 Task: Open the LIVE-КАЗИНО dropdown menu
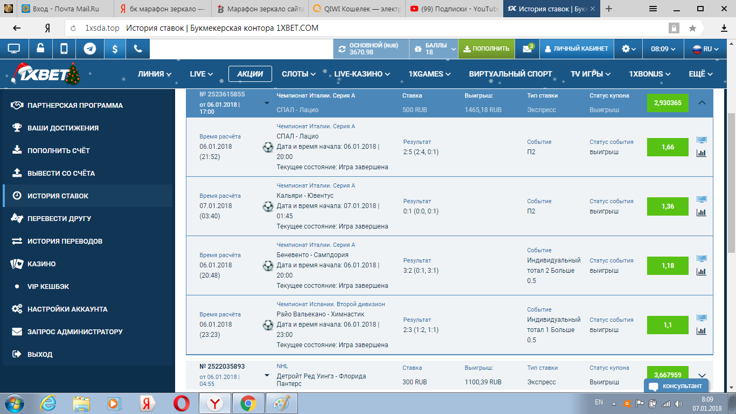click(x=362, y=74)
